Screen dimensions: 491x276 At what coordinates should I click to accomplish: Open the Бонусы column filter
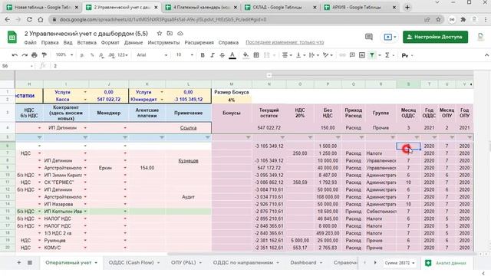(248, 137)
